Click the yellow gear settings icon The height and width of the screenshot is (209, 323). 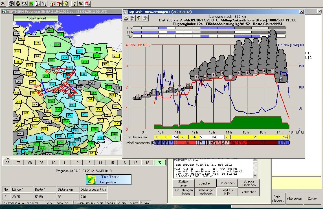pyautogui.click(x=66, y=4)
